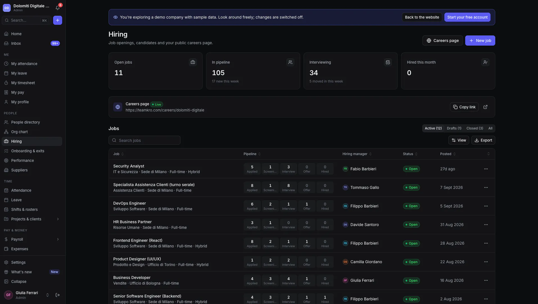Sort table by Job column

[118, 154]
